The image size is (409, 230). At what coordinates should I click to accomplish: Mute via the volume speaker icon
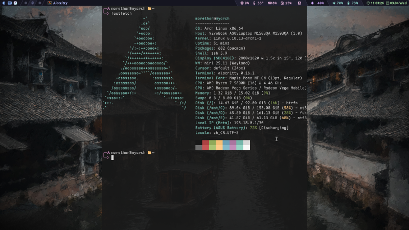[x=312, y=3]
